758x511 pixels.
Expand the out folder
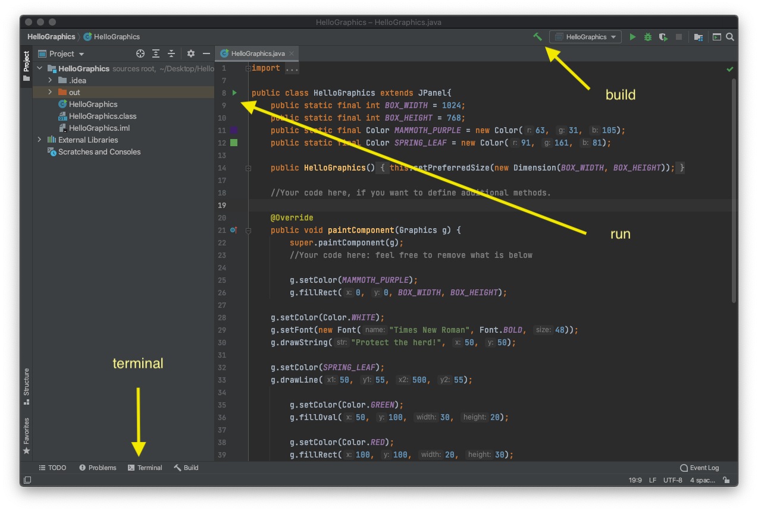pos(50,92)
